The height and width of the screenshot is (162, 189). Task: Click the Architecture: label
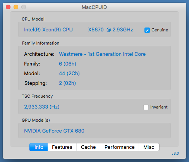click(x=39, y=54)
